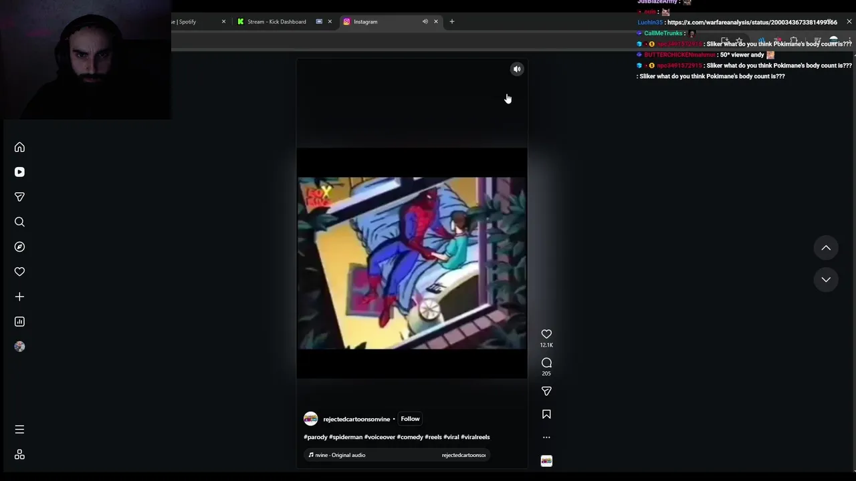Mute the Instagram tab audio icon
The width and height of the screenshot is (856, 481).
[x=425, y=21]
